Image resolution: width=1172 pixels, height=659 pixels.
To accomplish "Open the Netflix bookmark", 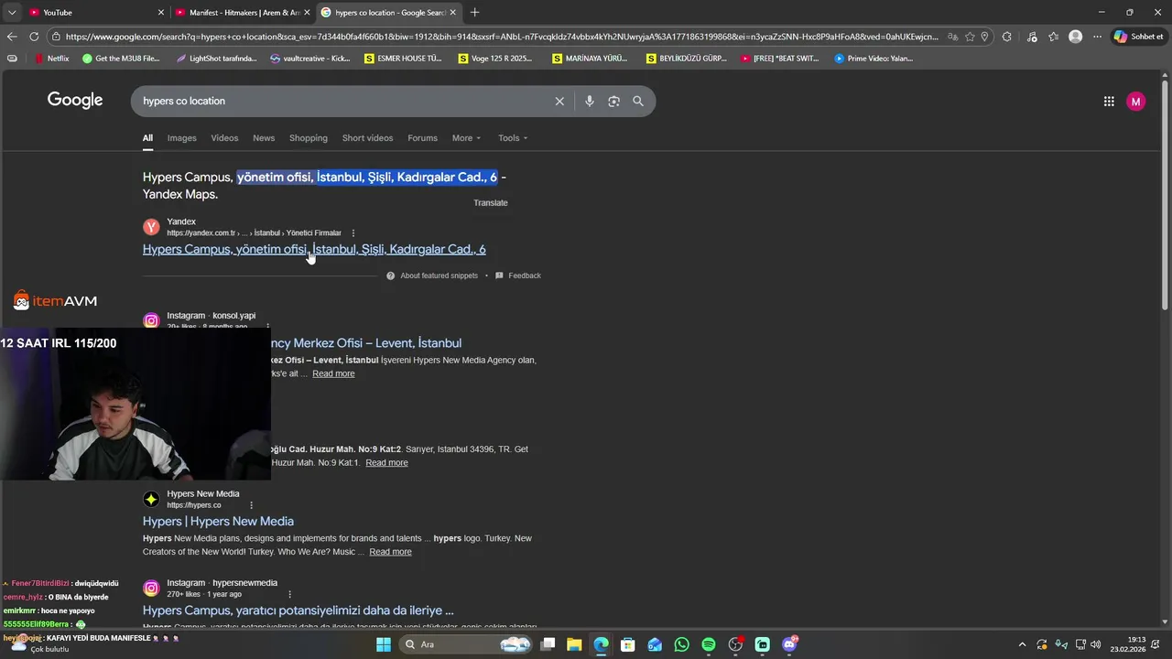I will pyautogui.click(x=52, y=59).
